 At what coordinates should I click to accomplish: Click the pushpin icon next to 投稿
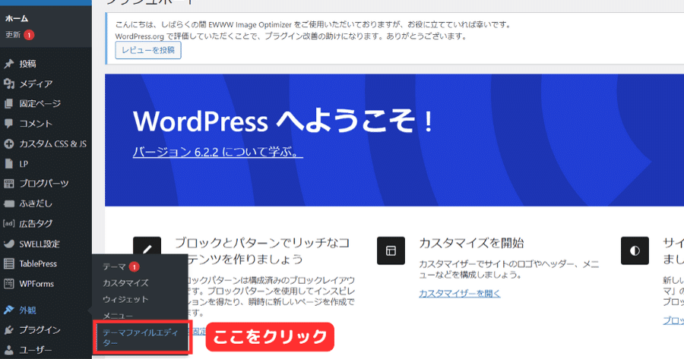(x=8, y=64)
